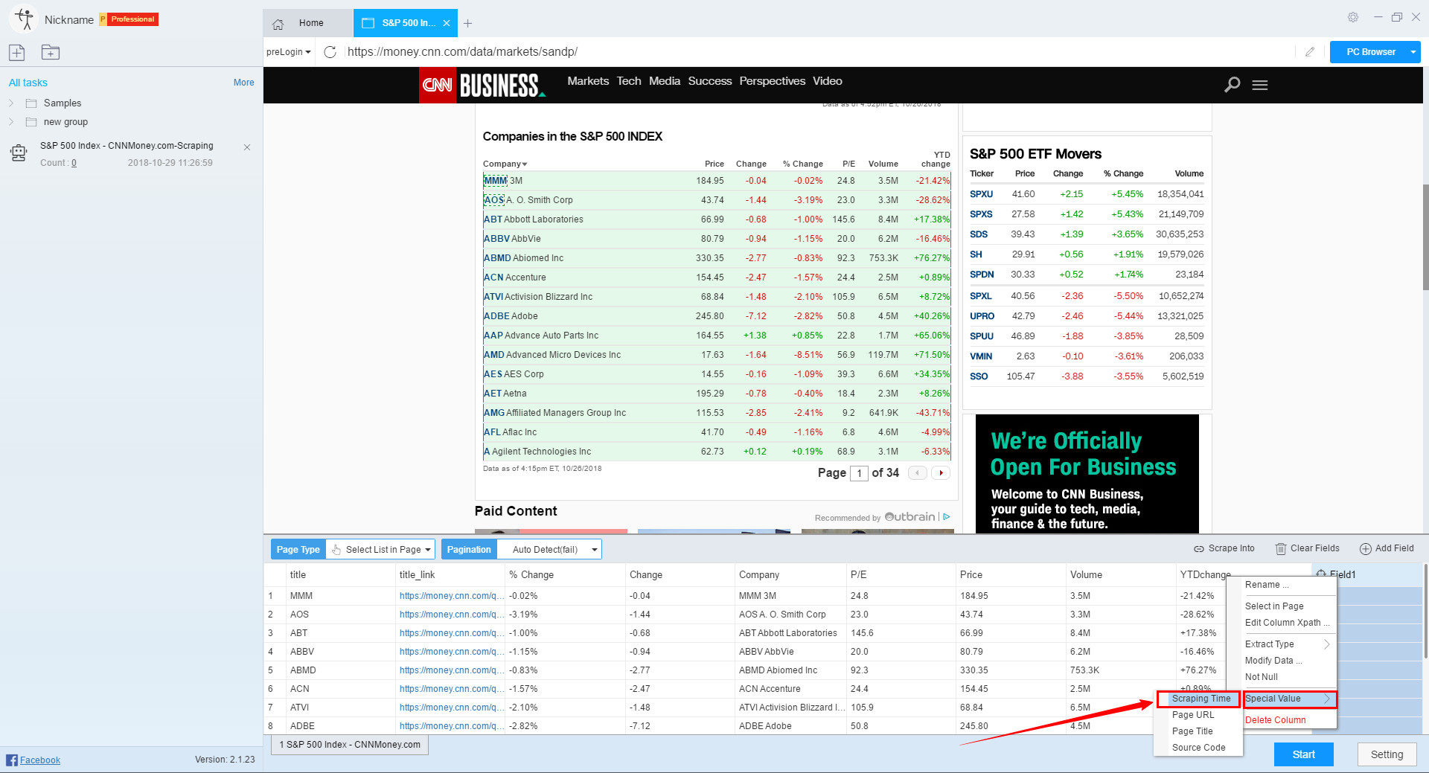Click the Home tab house icon
The width and height of the screenshot is (1429, 773).
click(x=278, y=24)
